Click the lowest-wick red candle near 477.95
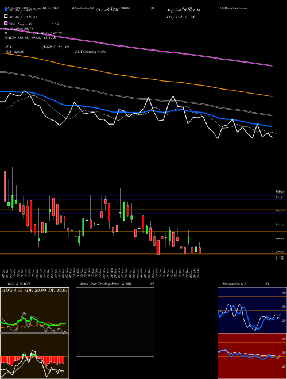The image size is (287, 379). click(x=158, y=247)
